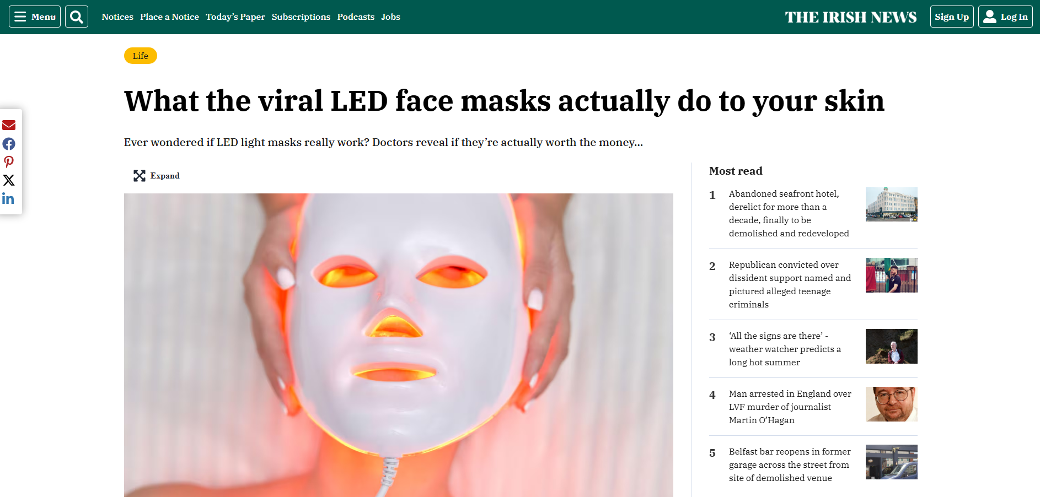Read Martin O'Hagan murder arrest story

(x=790, y=407)
